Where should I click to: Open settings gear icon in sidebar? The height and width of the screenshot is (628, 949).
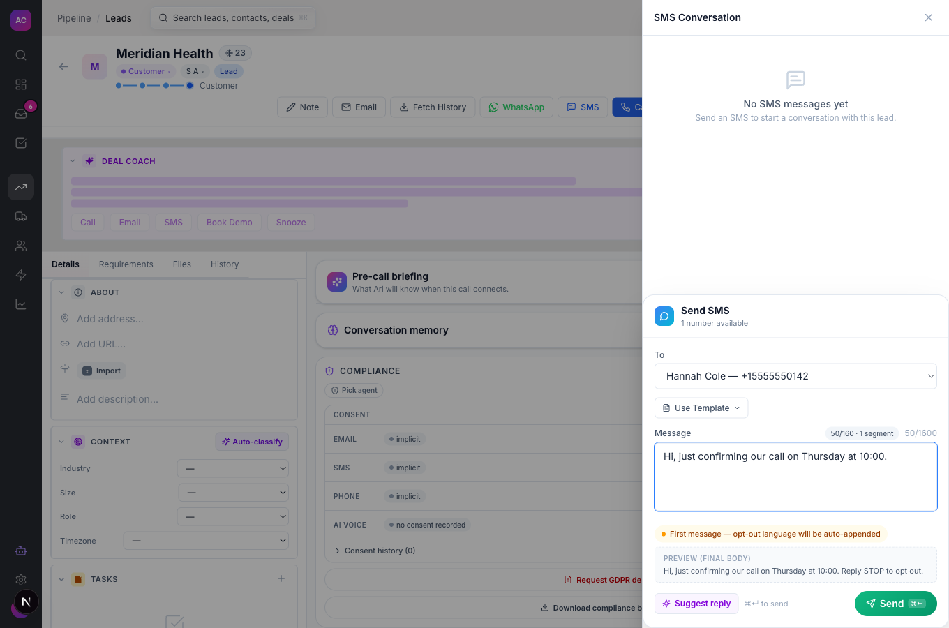click(x=21, y=580)
